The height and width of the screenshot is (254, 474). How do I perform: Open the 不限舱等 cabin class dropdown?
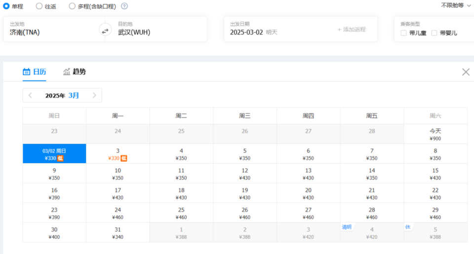coord(456,5)
